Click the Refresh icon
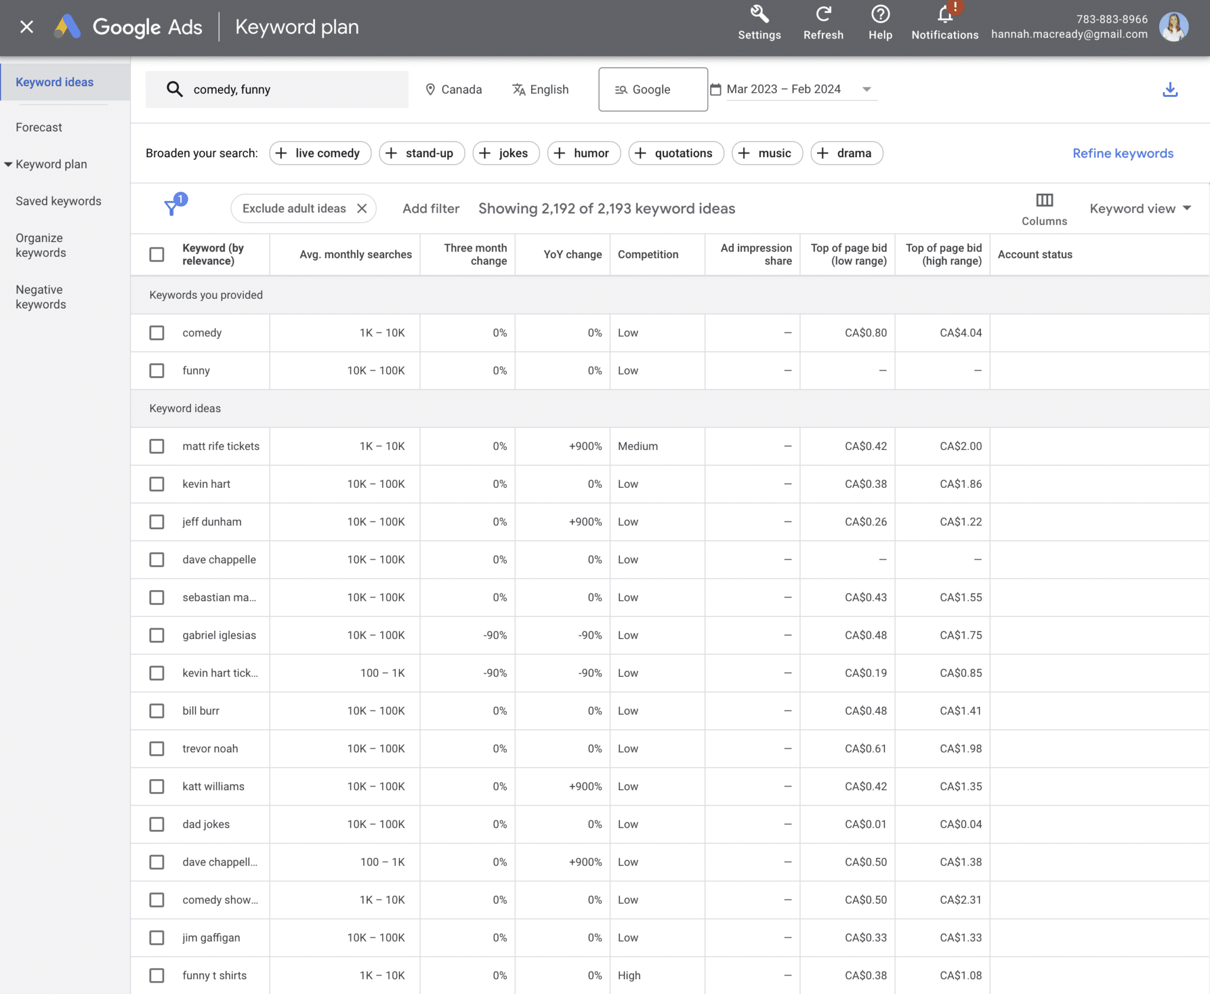Viewport: 1210px width, 994px height. pyautogui.click(x=823, y=15)
